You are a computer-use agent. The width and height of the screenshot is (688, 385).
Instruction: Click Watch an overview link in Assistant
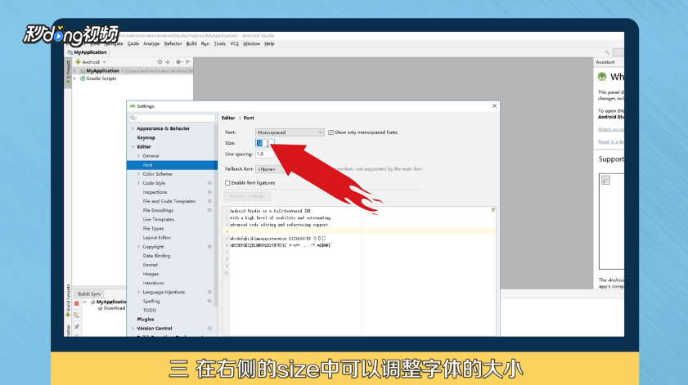pos(611,129)
